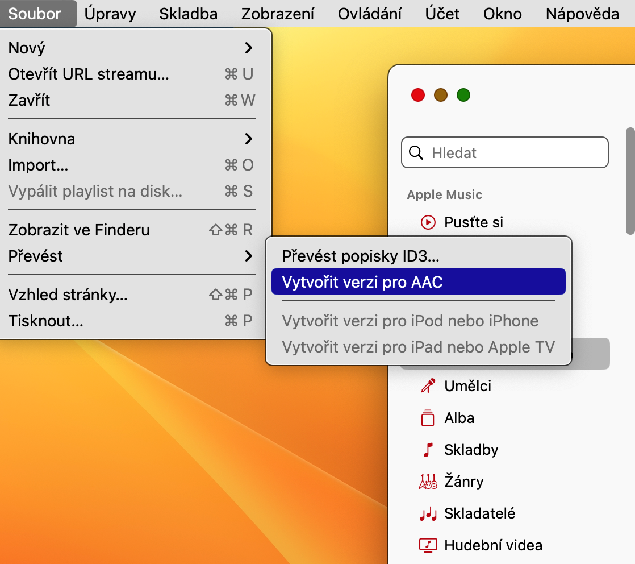Open the Nápověda menu
This screenshot has height=564, width=635.
pyautogui.click(x=582, y=13)
